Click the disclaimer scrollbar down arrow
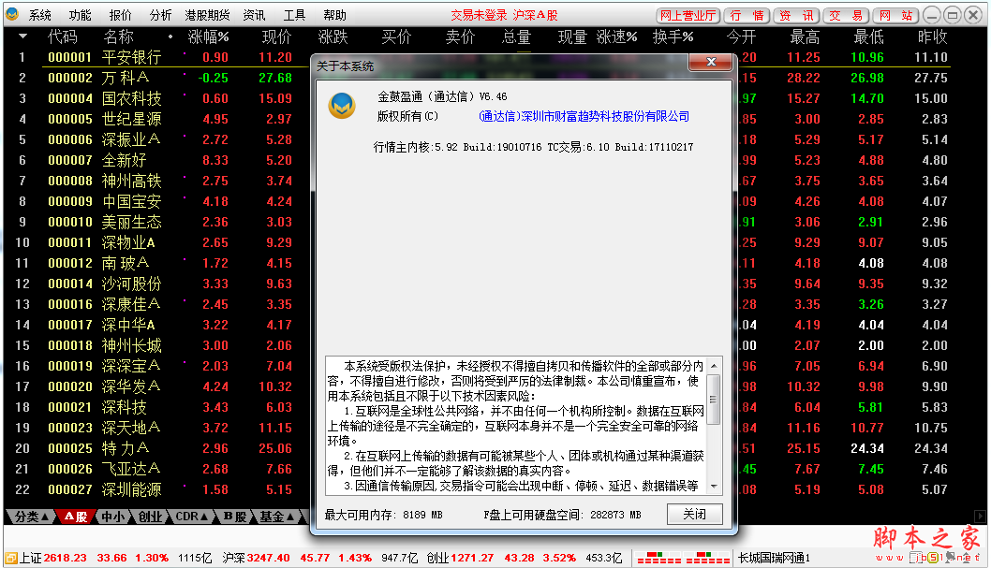The height and width of the screenshot is (568, 991). click(714, 486)
